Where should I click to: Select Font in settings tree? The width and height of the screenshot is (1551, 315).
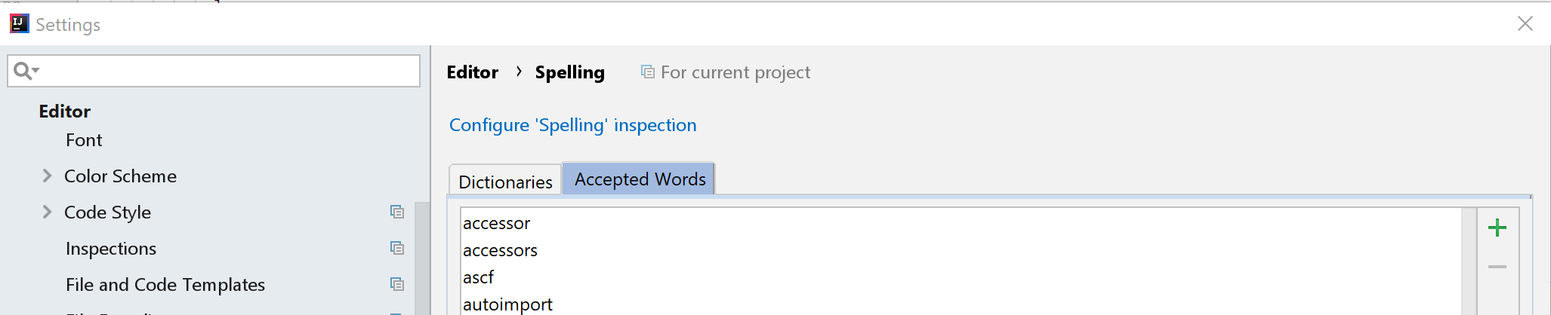[x=84, y=140]
